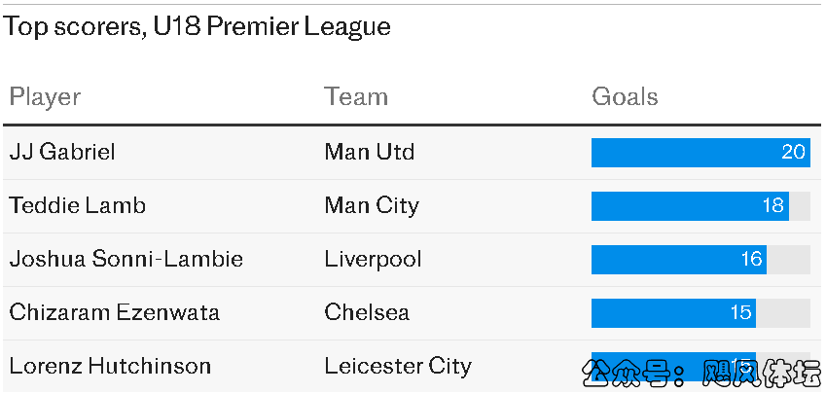
Task: Select the blue bar showing 16 goals
Action: point(679,259)
